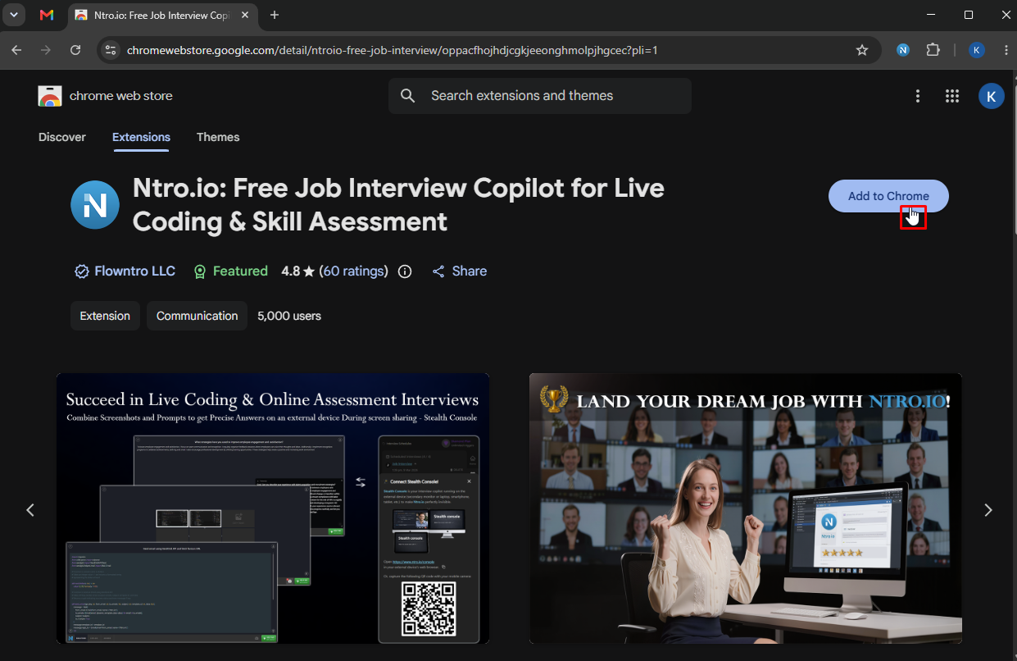Open the Live Coding interviews screenshot
Image resolution: width=1017 pixels, height=661 pixels.
(273, 508)
